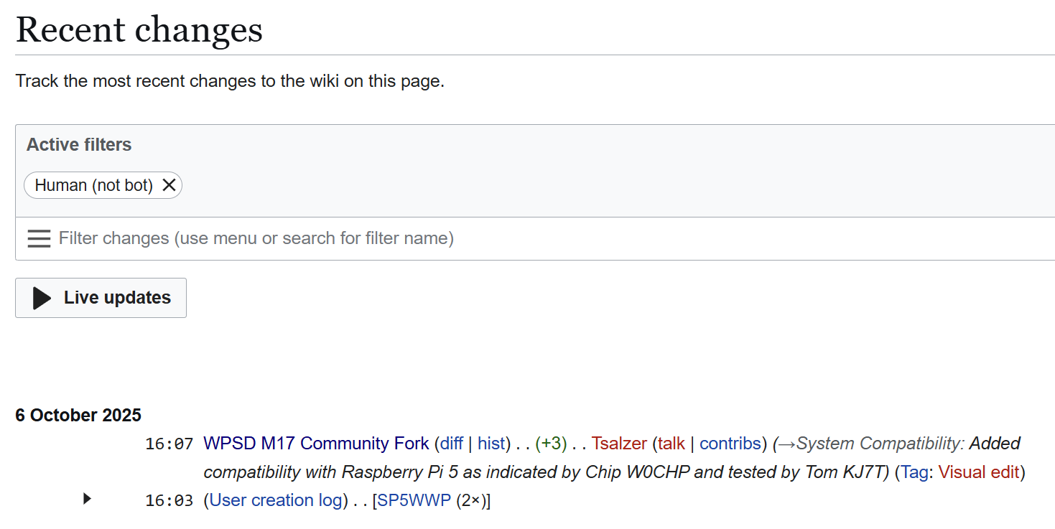Open the Visual edit tag link
Viewport: 1055px width, 529px height.
point(980,472)
